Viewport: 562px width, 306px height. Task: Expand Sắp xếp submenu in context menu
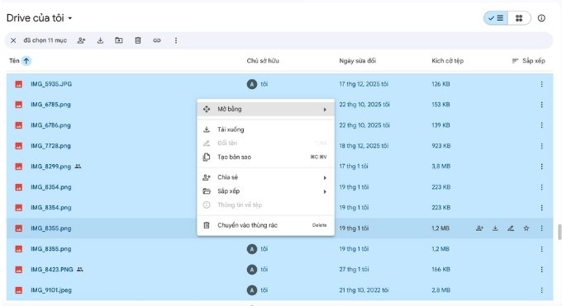click(265, 191)
